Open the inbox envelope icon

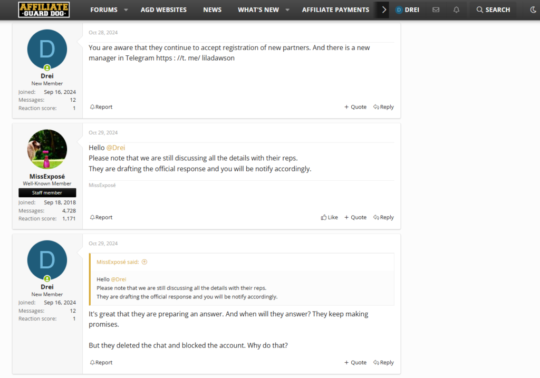tap(436, 9)
